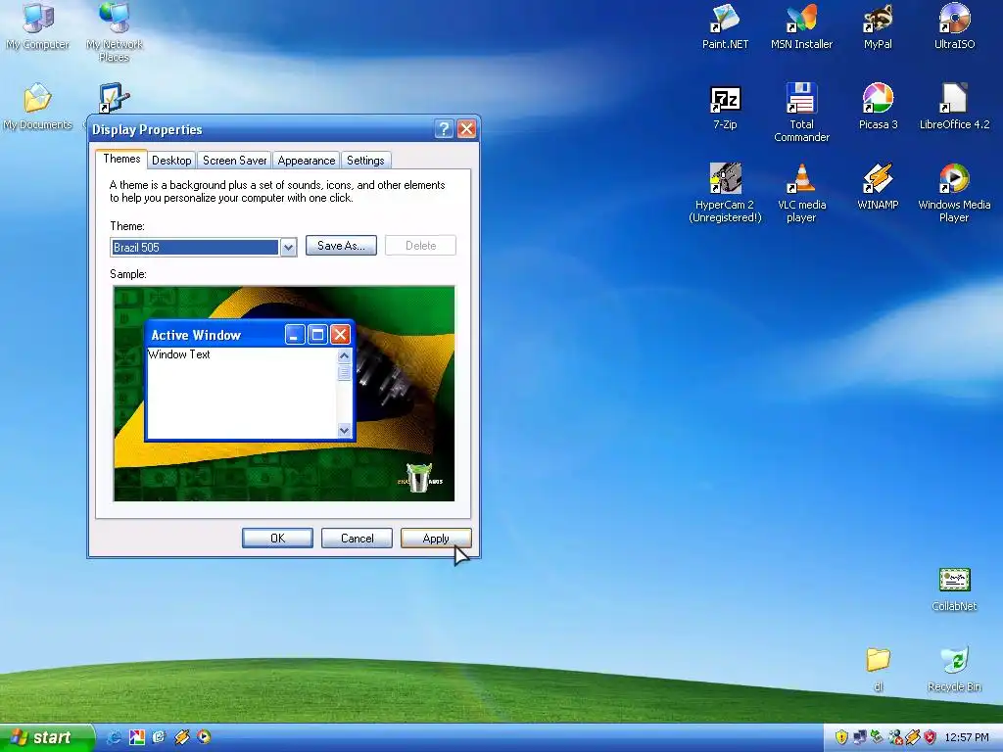Open the dl folder on the desktop
This screenshot has width=1003, height=752.
point(878,669)
